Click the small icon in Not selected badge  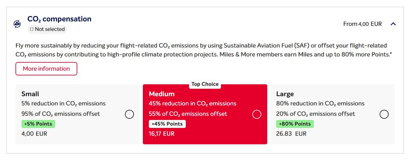[32, 29]
